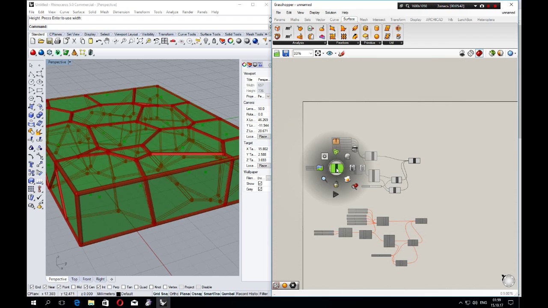Click the Undo arrow icon
The width and height of the screenshot is (548, 308).
tap(99, 41)
